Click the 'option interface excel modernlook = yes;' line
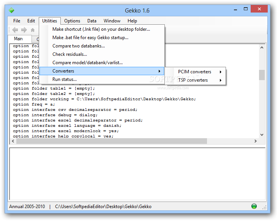This screenshot has width=278, height=221. point(66,131)
